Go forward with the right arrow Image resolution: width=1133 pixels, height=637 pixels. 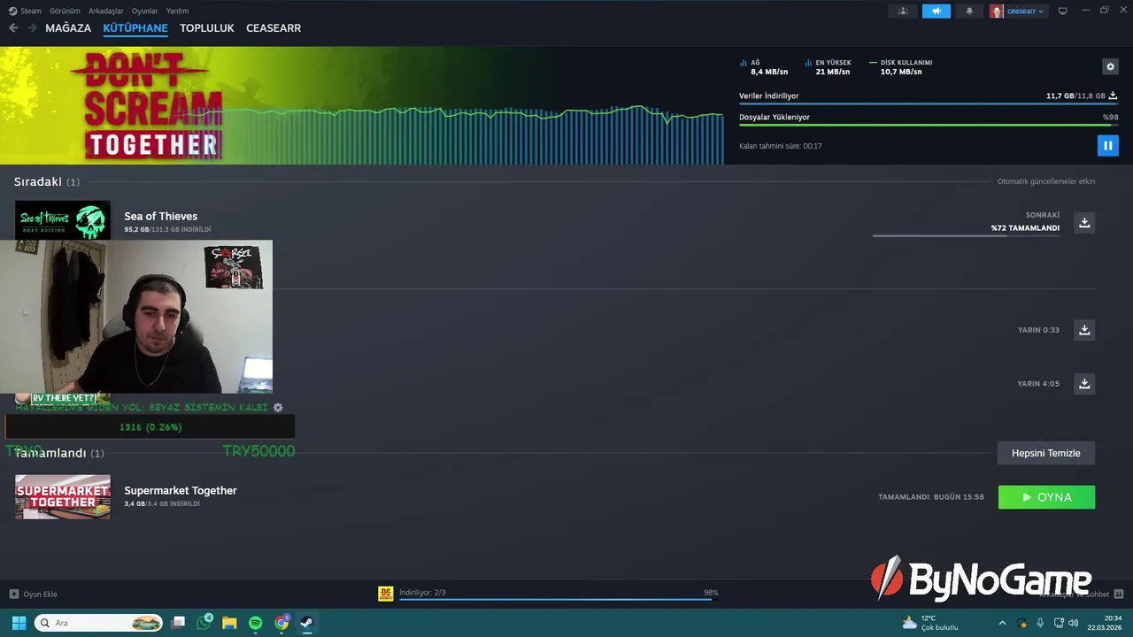(x=32, y=28)
